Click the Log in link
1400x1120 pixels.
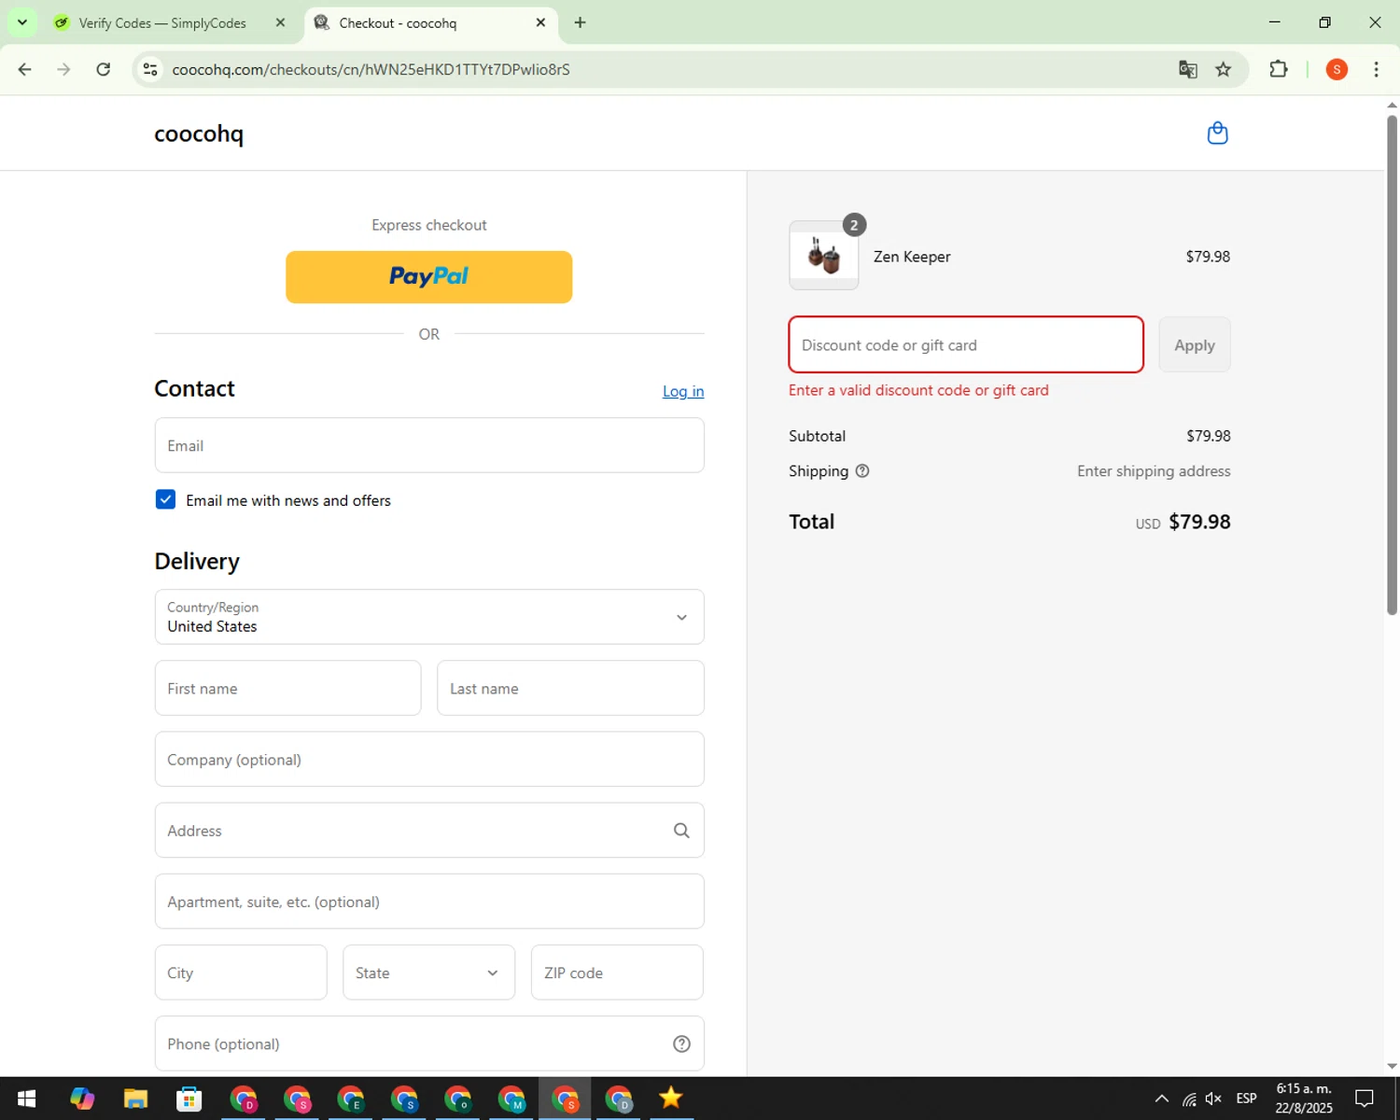pos(683,391)
